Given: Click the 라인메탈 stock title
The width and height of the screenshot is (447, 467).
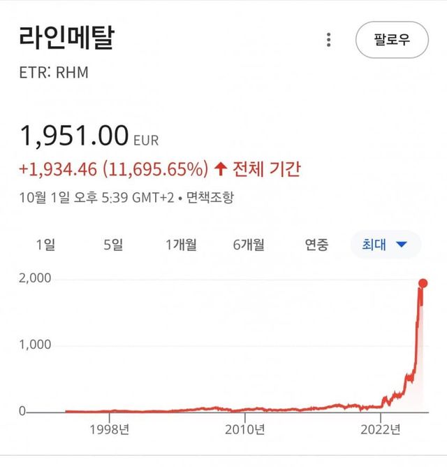Looking at the screenshot, I should (x=66, y=38).
